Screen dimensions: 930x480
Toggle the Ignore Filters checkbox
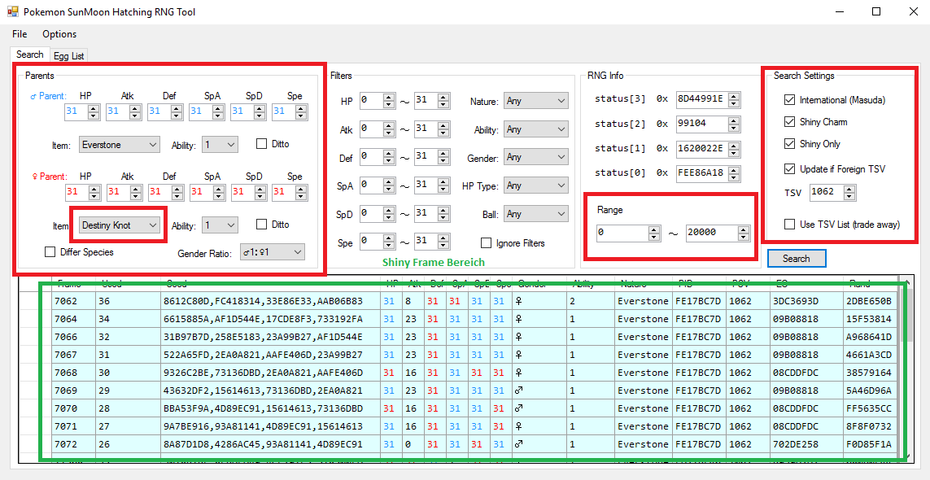[486, 243]
